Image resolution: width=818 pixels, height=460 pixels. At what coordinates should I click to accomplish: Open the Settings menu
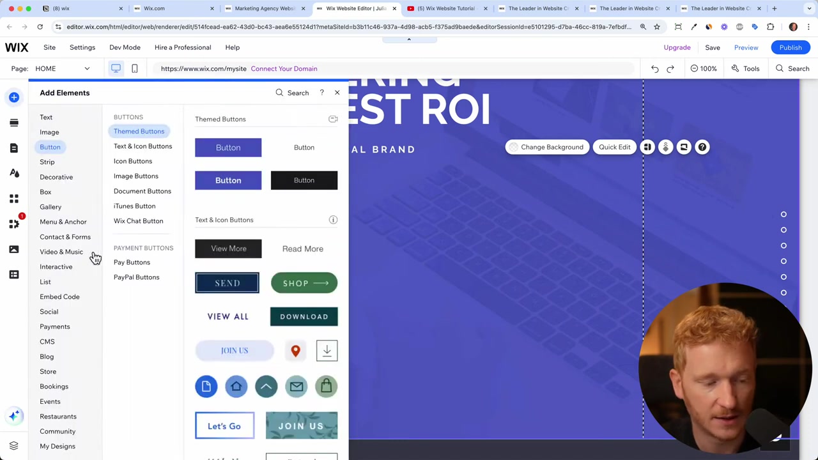(82, 47)
